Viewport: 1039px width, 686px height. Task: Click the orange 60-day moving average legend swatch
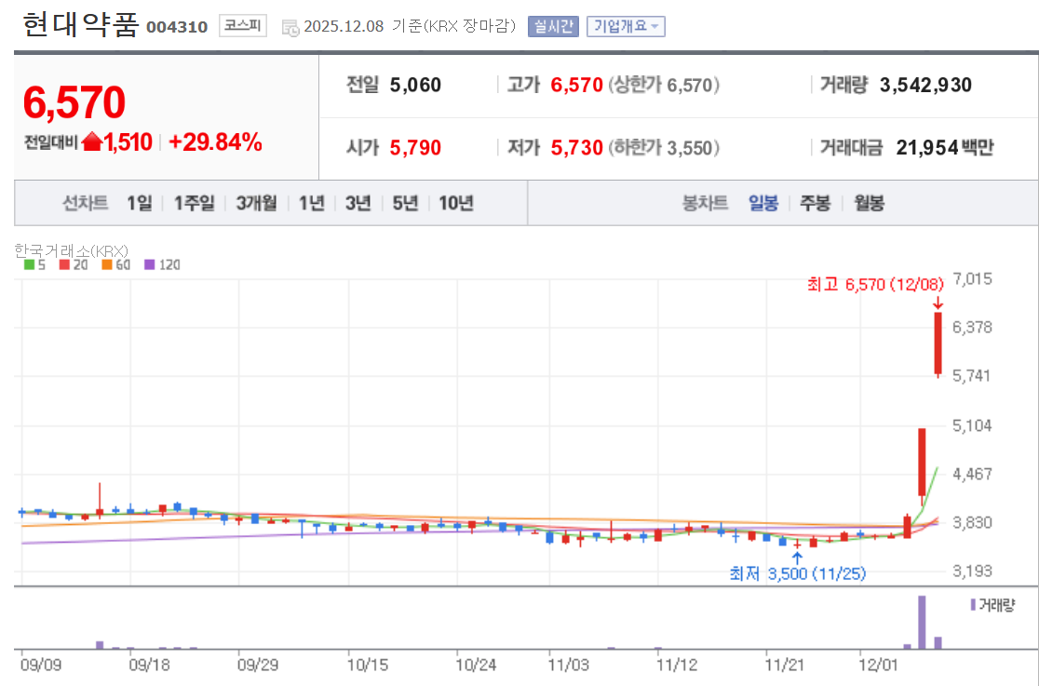click(x=107, y=264)
